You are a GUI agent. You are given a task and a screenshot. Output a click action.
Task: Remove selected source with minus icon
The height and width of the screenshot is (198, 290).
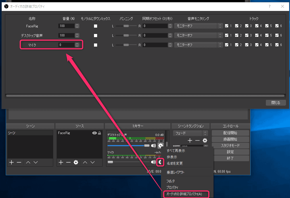68,162
